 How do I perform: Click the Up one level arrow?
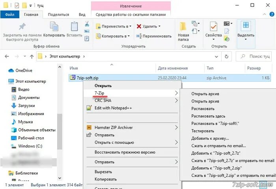click(32, 56)
